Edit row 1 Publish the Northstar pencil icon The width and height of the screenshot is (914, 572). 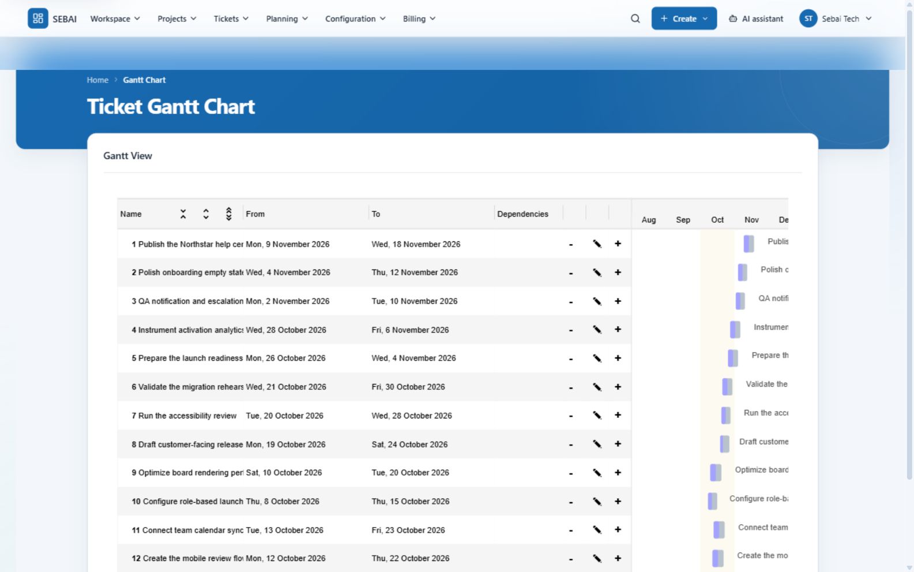597,244
